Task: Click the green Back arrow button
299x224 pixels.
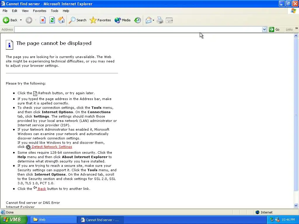Action: click(10, 20)
